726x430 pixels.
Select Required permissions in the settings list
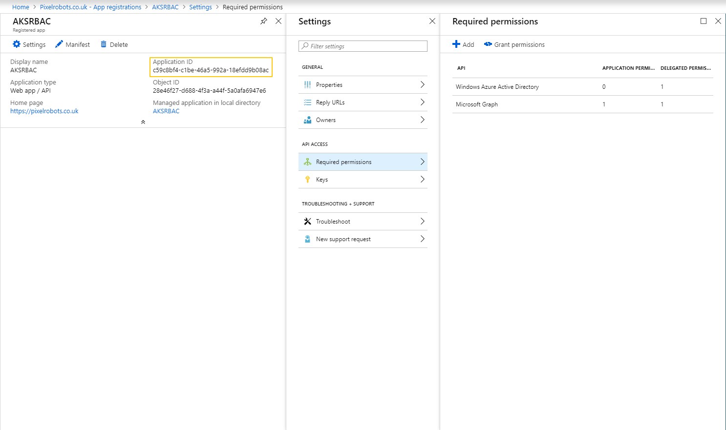coord(343,162)
